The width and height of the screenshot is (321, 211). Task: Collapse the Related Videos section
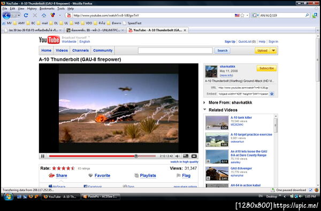(204, 110)
